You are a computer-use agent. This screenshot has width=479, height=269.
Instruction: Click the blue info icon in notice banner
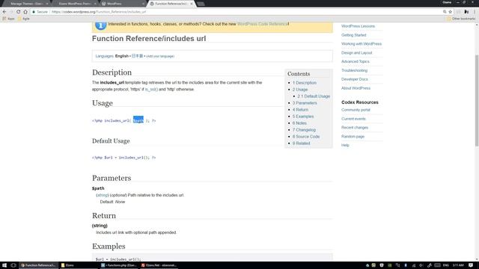(x=100, y=25)
